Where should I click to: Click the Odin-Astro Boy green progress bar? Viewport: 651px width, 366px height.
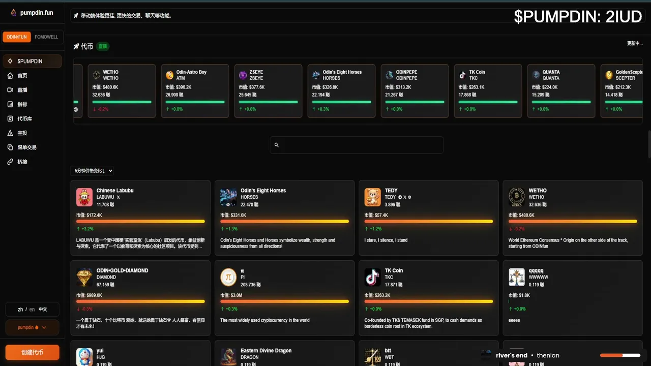tap(195, 102)
